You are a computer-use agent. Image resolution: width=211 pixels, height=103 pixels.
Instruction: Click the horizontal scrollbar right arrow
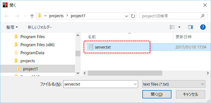tap(208, 73)
